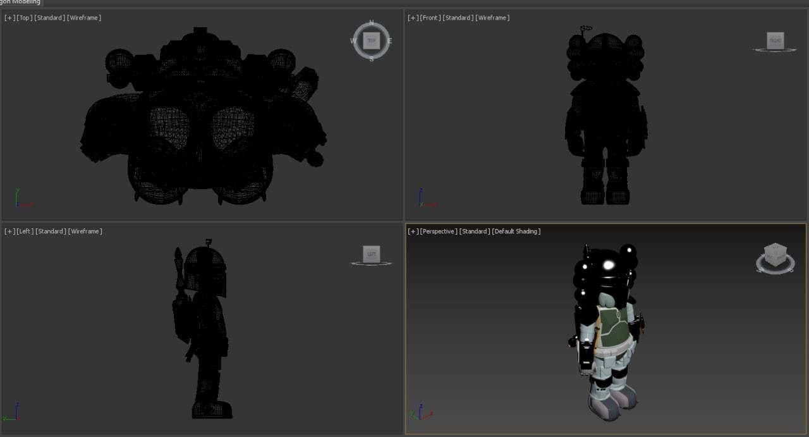809x437 pixels.
Task: Open the [Wireframe] shading menu in Front viewport
Action: (x=492, y=18)
